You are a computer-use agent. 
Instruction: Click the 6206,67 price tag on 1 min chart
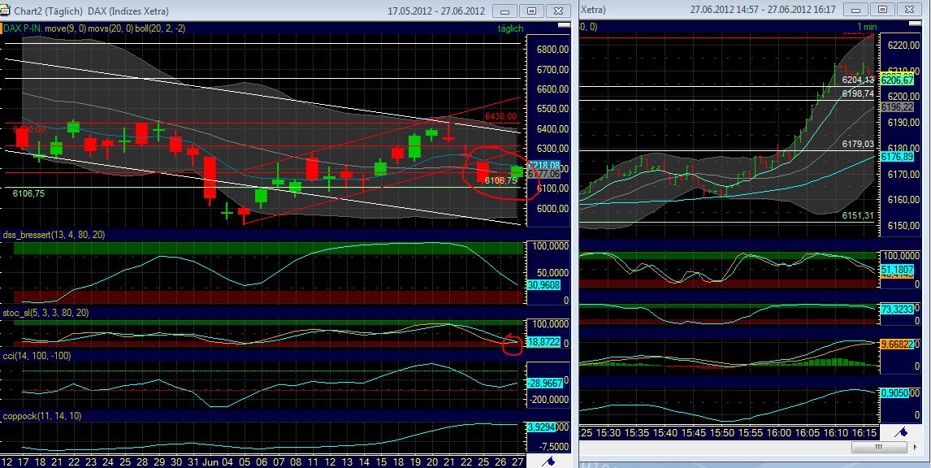pyautogui.click(x=896, y=80)
